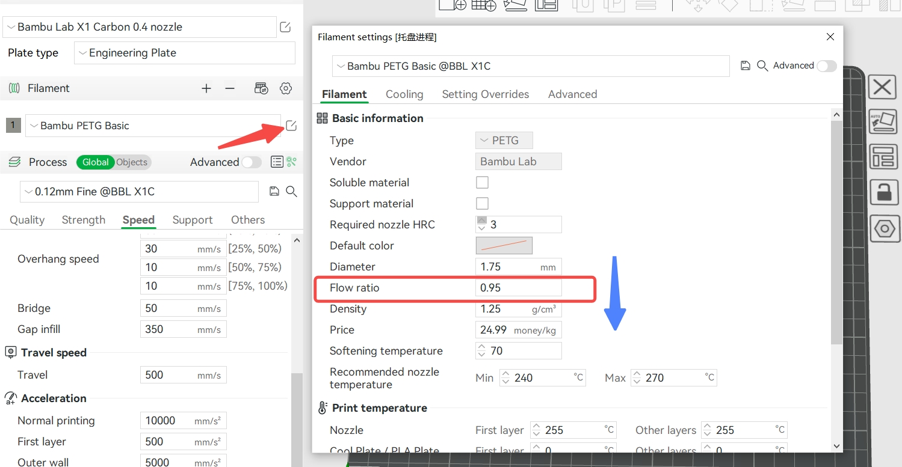Open the compare presets list icon
Viewport: 902px width, 467px height.
click(277, 162)
